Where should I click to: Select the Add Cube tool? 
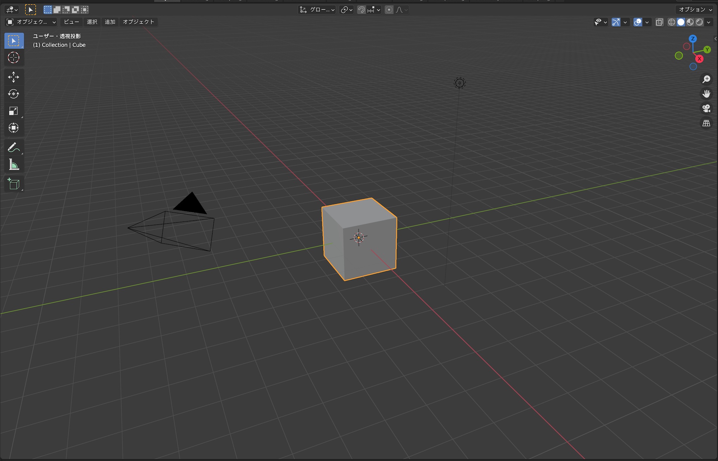(x=14, y=184)
